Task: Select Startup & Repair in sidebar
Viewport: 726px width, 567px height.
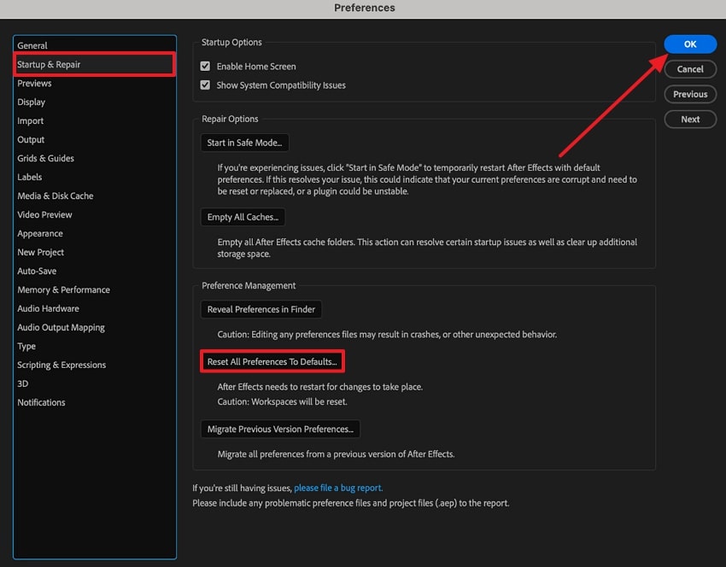Action: point(95,64)
